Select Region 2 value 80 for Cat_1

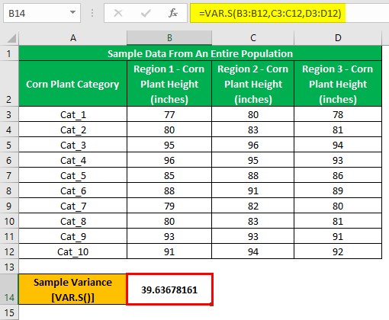(x=253, y=114)
